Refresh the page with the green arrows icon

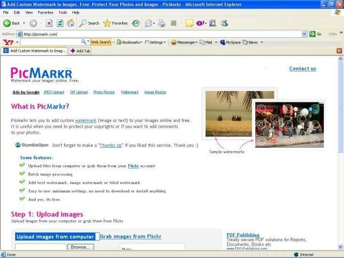click(x=60, y=23)
